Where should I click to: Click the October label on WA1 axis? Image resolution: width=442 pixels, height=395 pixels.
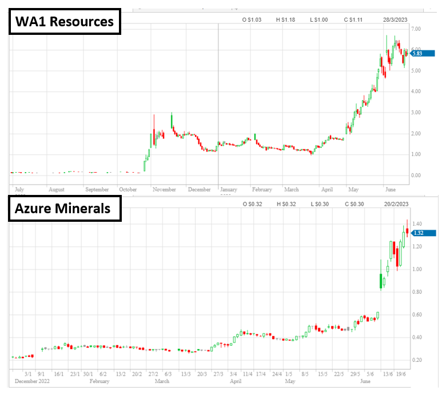(x=128, y=189)
